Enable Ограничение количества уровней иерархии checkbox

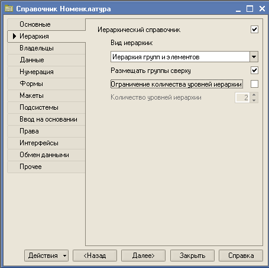click(254, 84)
